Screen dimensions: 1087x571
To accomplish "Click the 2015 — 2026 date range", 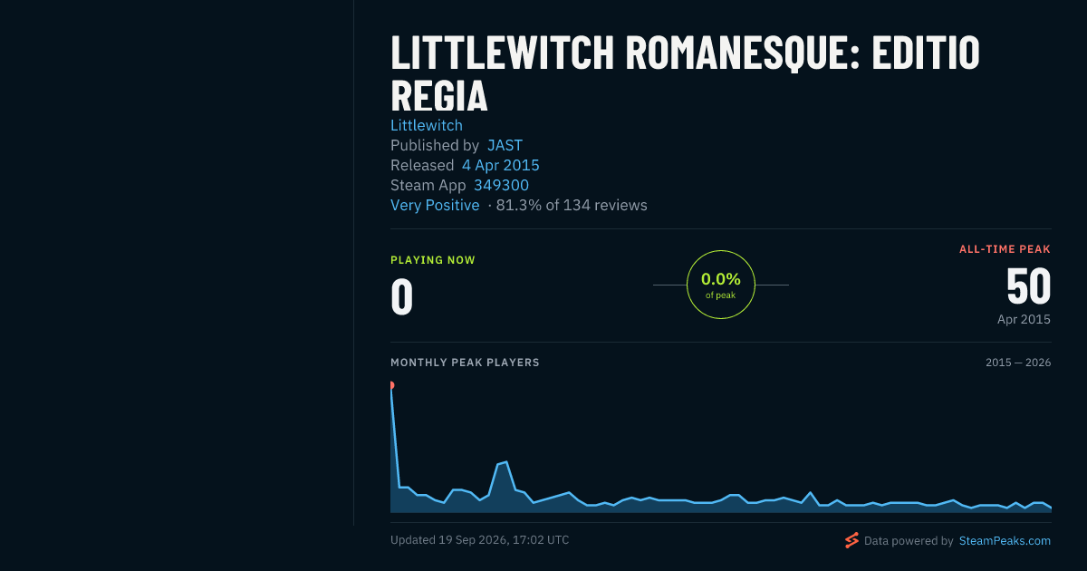I will tap(1018, 363).
